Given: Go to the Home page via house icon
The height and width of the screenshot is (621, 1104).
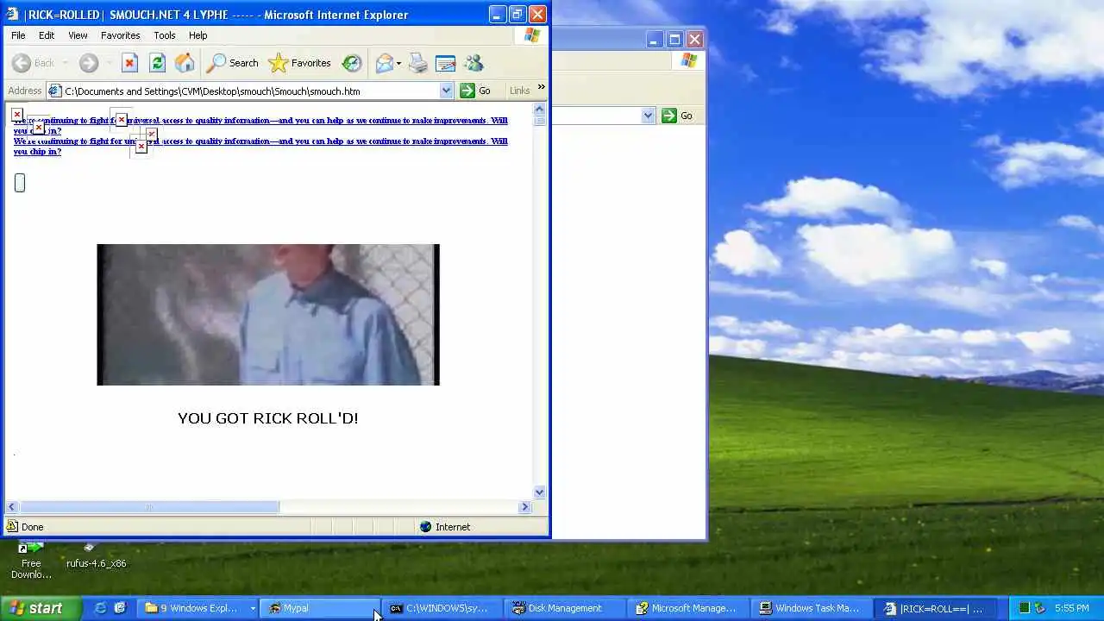Looking at the screenshot, I should (185, 63).
